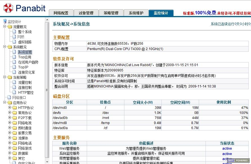Open the 在线用户趋势 page link
The image size is (251, 164).
tap(28, 62)
